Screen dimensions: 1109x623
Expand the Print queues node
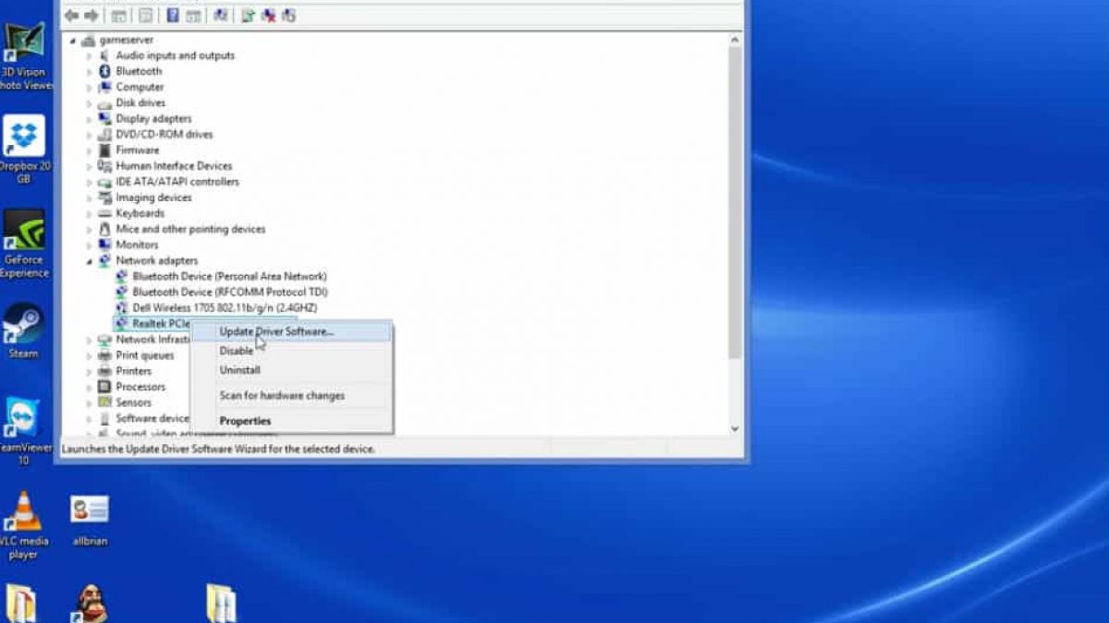[90, 355]
